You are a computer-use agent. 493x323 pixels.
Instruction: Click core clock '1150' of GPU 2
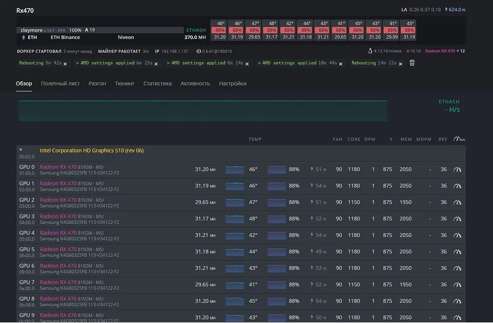(354, 202)
